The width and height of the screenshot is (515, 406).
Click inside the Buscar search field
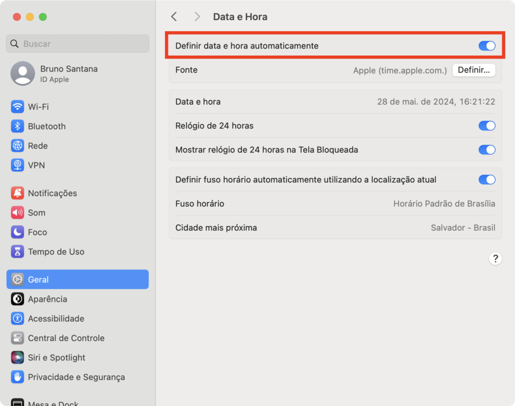(x=77, y=43)
